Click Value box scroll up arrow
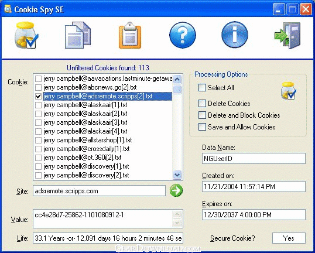 tap(177, 214)
